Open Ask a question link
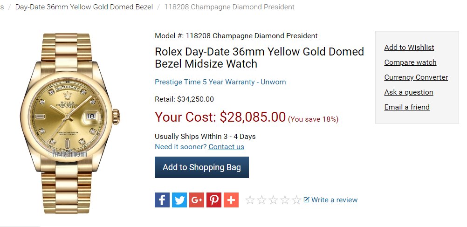This screenshot has width=467, height=227. pyautogui.click(x=409, y=92)
